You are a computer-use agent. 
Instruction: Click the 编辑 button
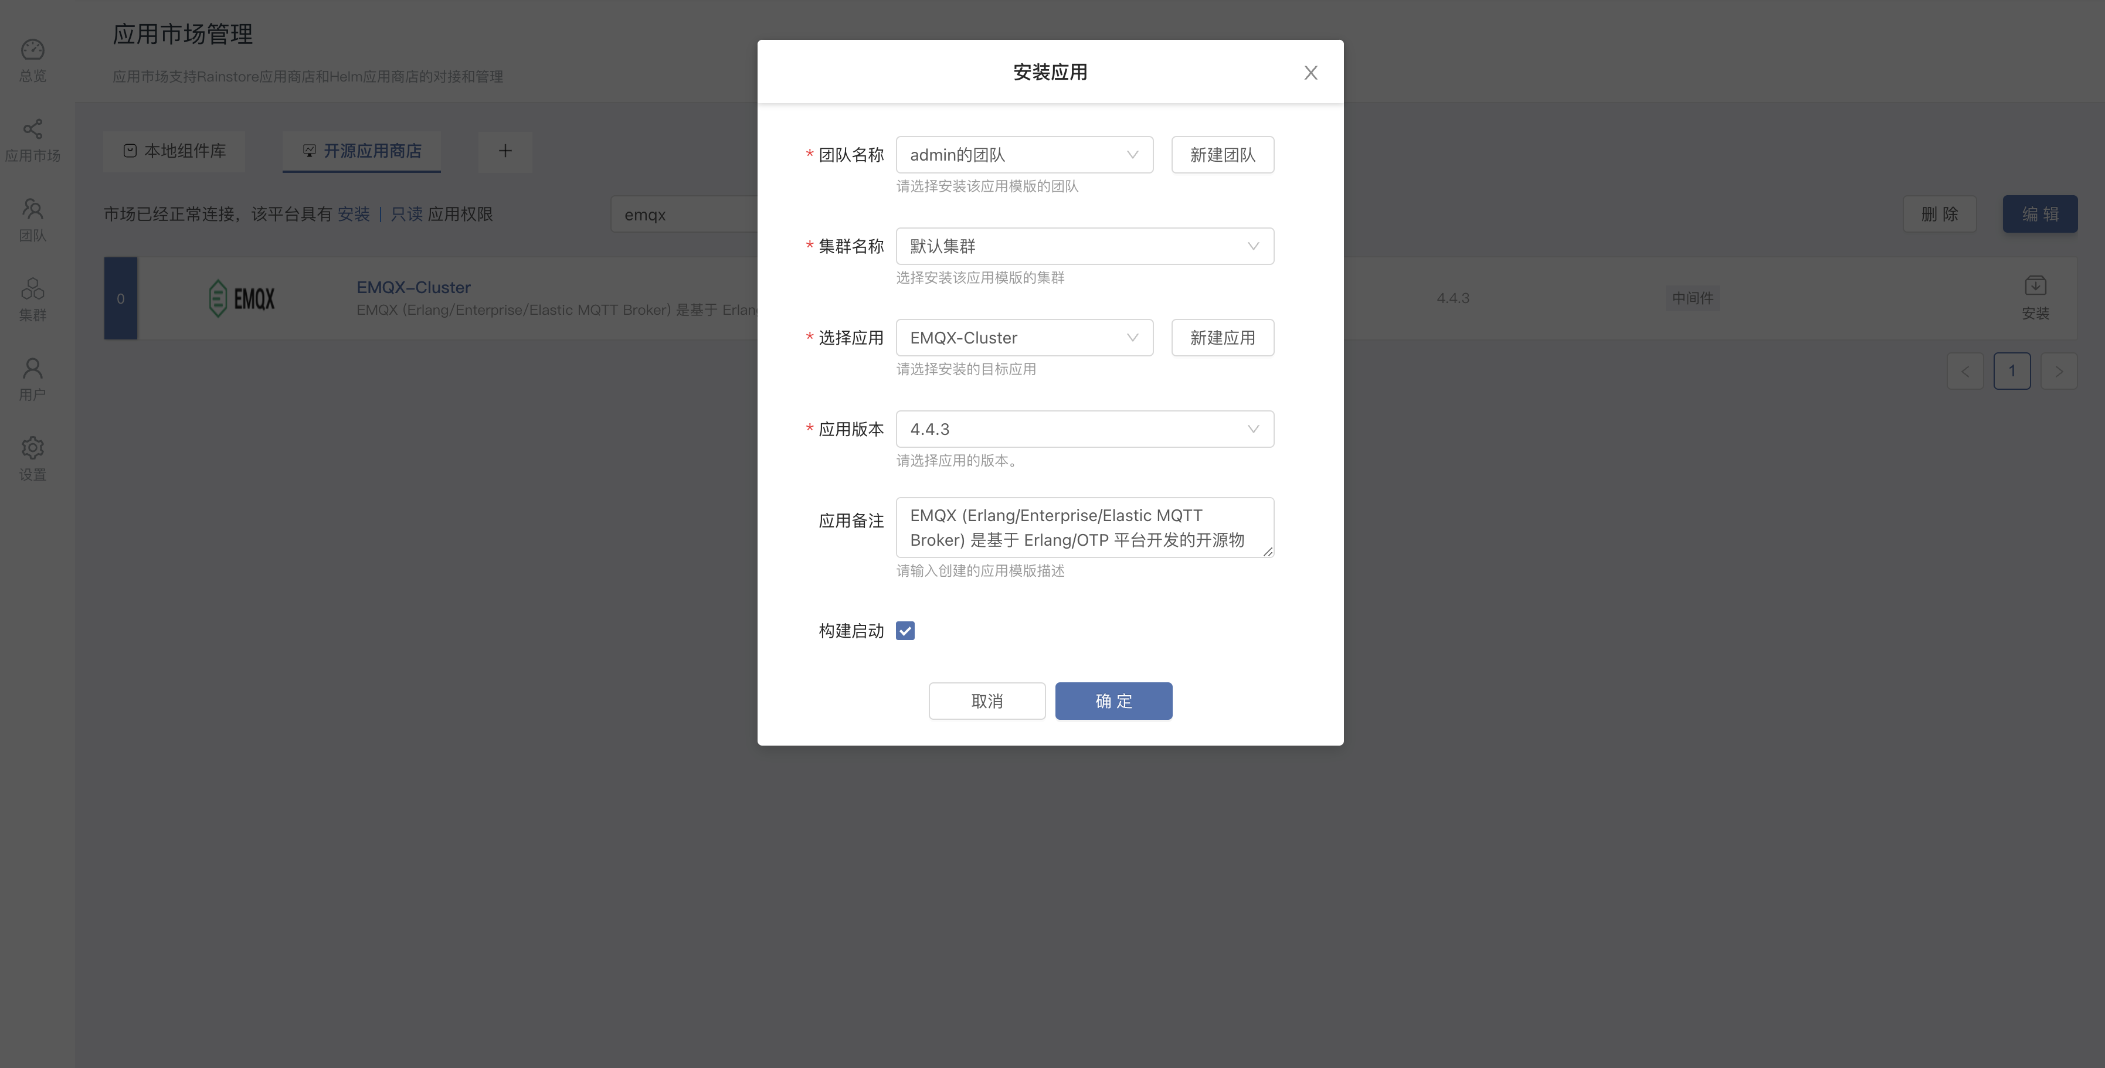[x=2041, y=214]
